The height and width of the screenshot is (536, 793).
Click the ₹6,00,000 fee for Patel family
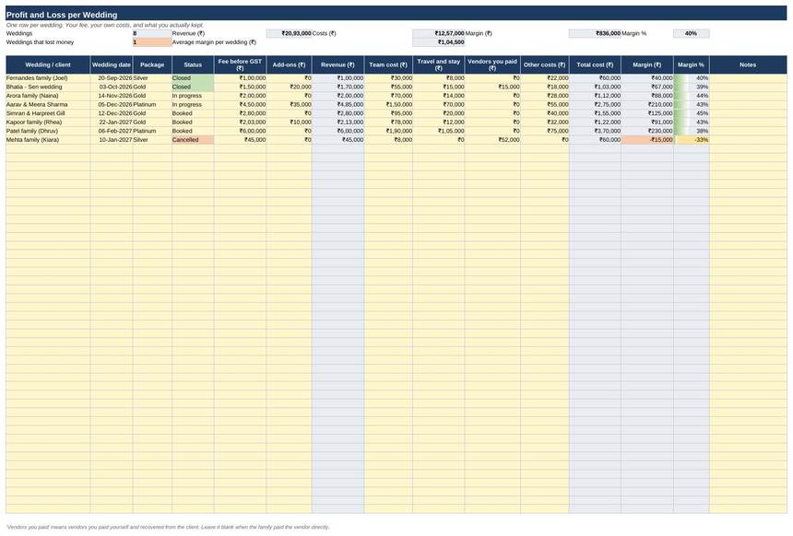(x=241, y=131)
